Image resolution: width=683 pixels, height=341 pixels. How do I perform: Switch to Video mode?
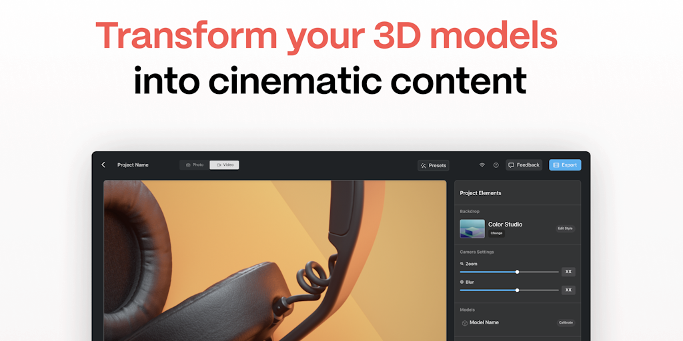coord(224,165)
